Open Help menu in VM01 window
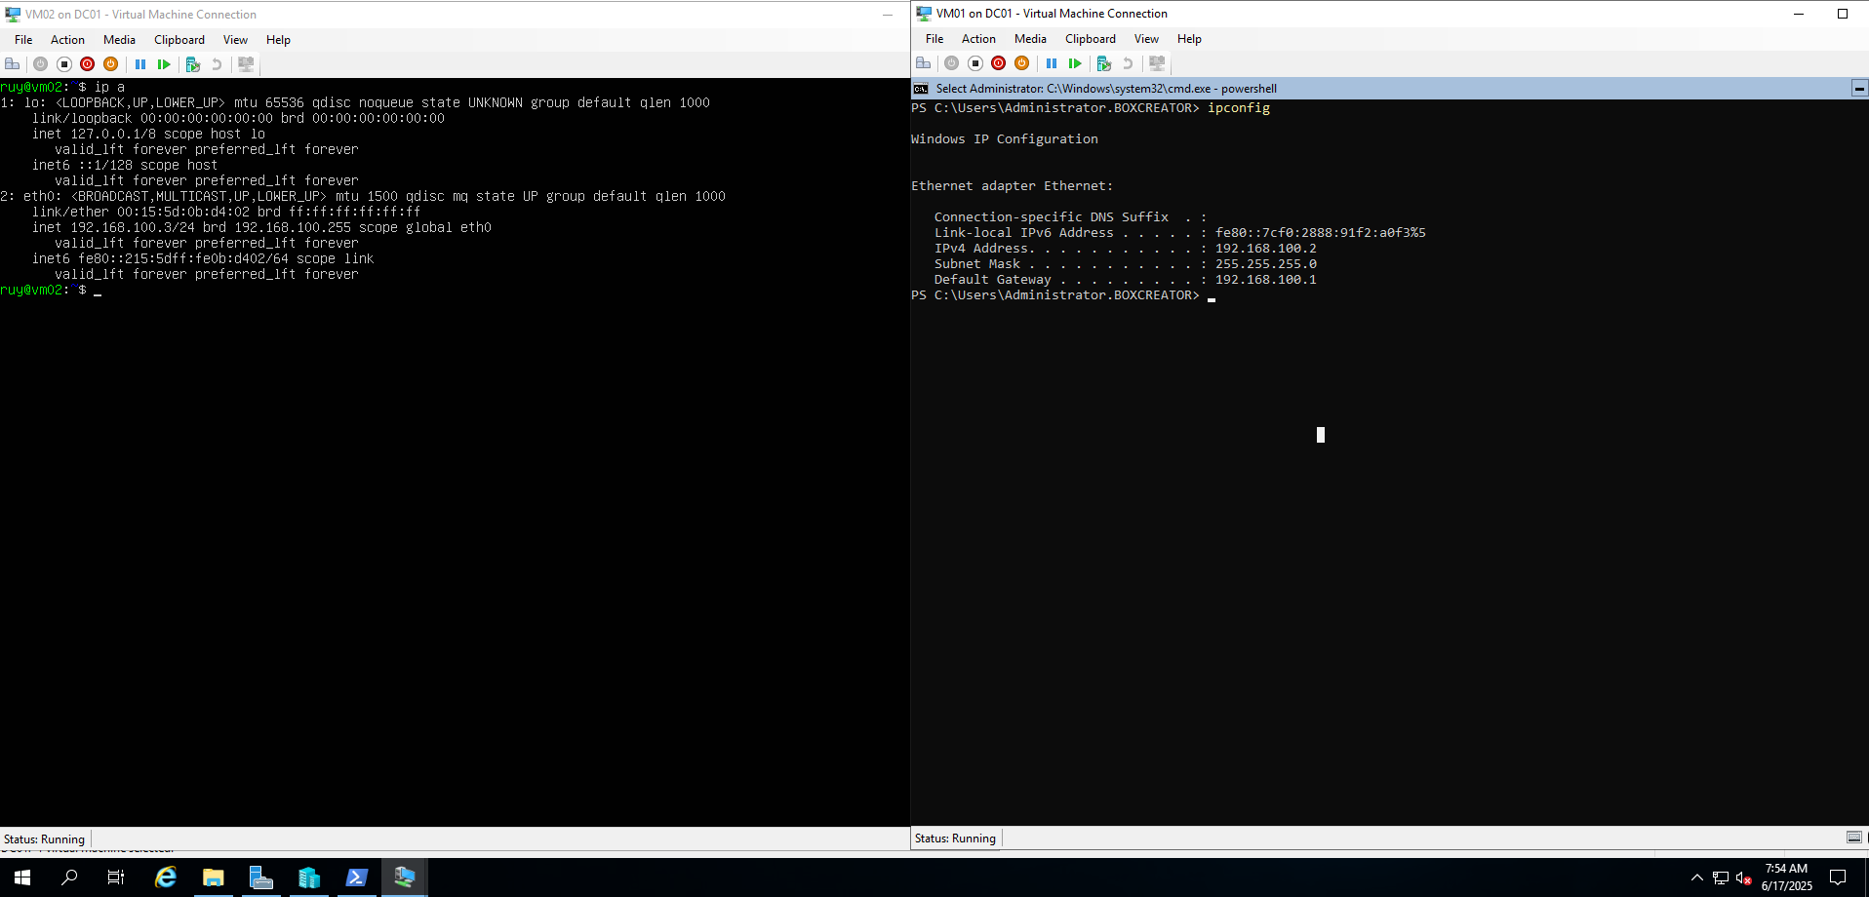Viewport: 1869px width, 897px height. click(1189, 39)
